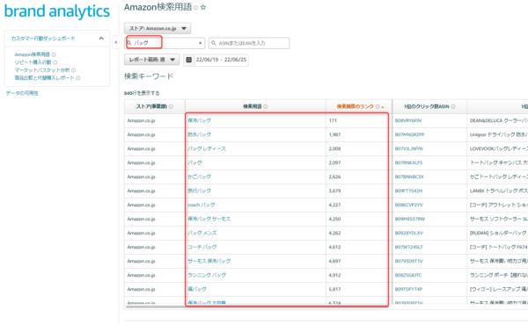Screen dimensions: 528x324
Task: Click info icon beside the Amazon検索用語 page title
Action: 195,8
